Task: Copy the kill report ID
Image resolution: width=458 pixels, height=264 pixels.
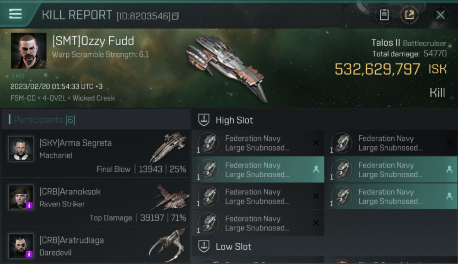Action: pos(175,16)
